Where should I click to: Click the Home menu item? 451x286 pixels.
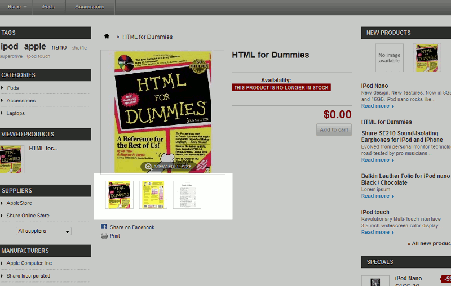point(14,7)
